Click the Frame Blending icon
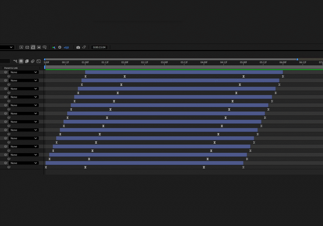Screen dimensions: 323x226 click(27, 61)
